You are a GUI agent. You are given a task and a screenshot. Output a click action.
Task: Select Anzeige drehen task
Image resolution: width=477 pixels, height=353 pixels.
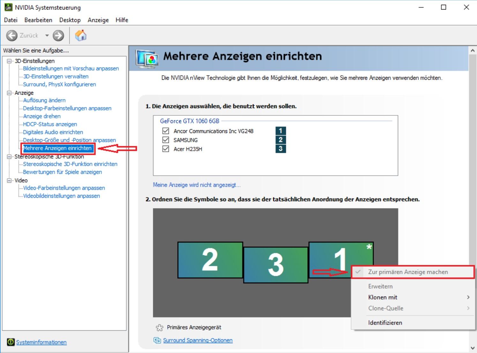click(42, 116)
